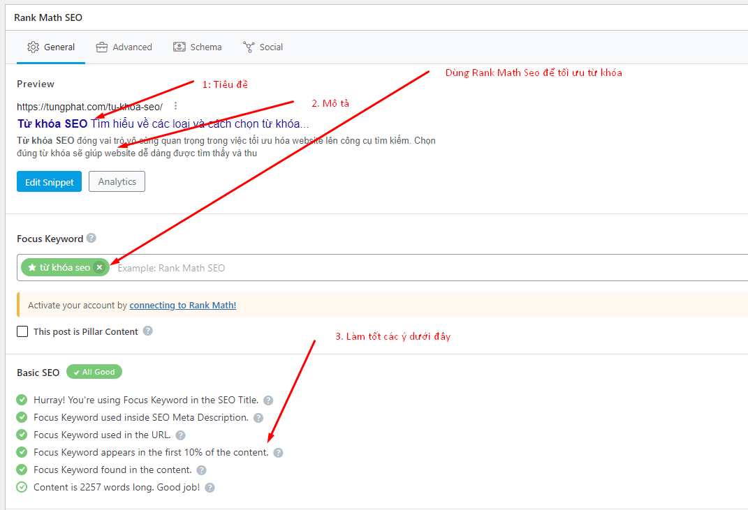
Task: Remove the 'từ khóa seo' keyword tag
Action: 99,267
